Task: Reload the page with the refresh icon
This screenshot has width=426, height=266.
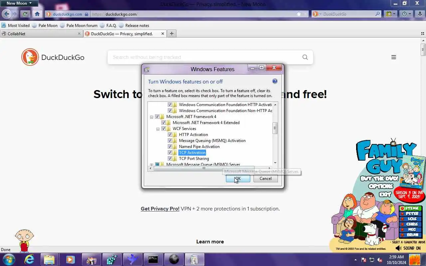Action: (25, 14)
